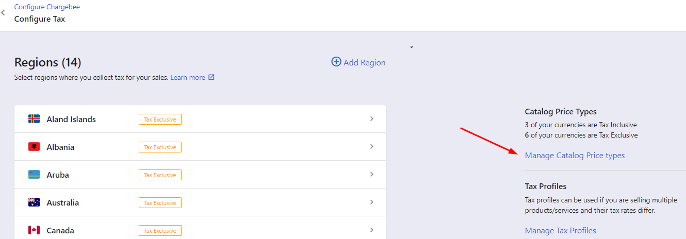This screenshot has width=686, height=239.
Task: Click the Canada flag icon
Action: pos(34,230)
